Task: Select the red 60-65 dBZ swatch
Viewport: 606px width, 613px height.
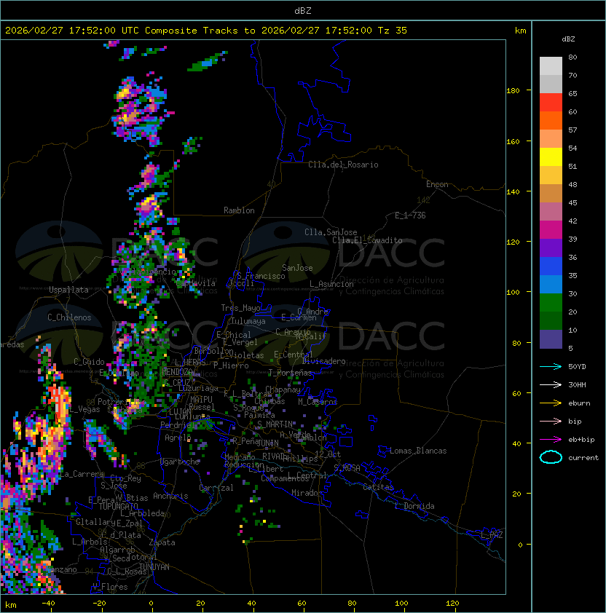Action: [x=551, y=103]
